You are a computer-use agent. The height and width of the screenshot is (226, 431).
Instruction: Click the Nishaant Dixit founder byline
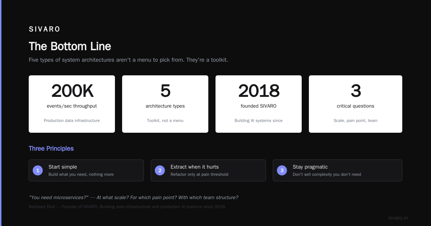coord(127,207)
